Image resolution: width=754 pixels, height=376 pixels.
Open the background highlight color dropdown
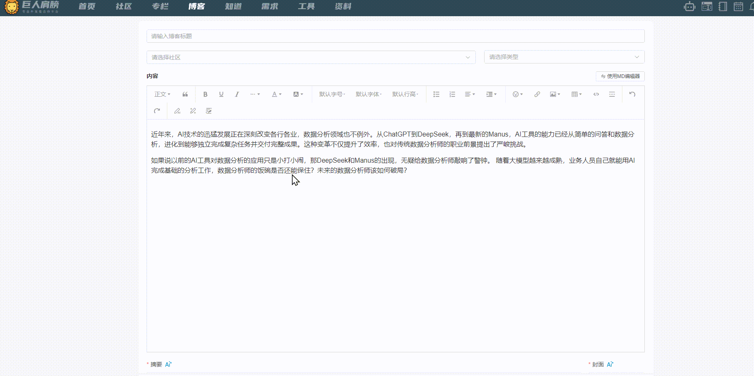298,94
